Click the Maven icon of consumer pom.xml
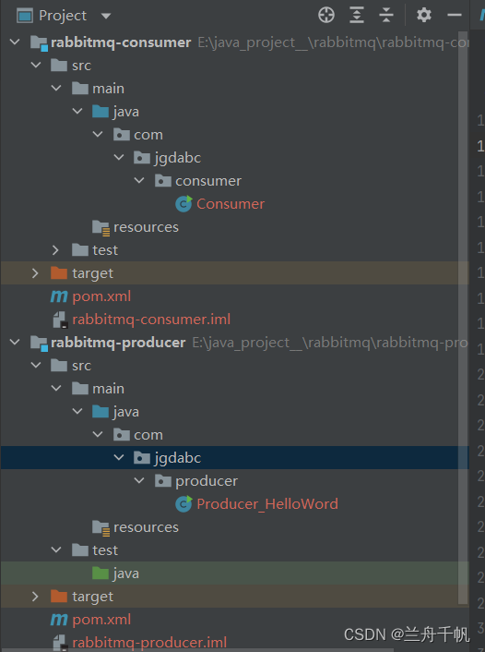485x652 pixels. coord(59,296)
